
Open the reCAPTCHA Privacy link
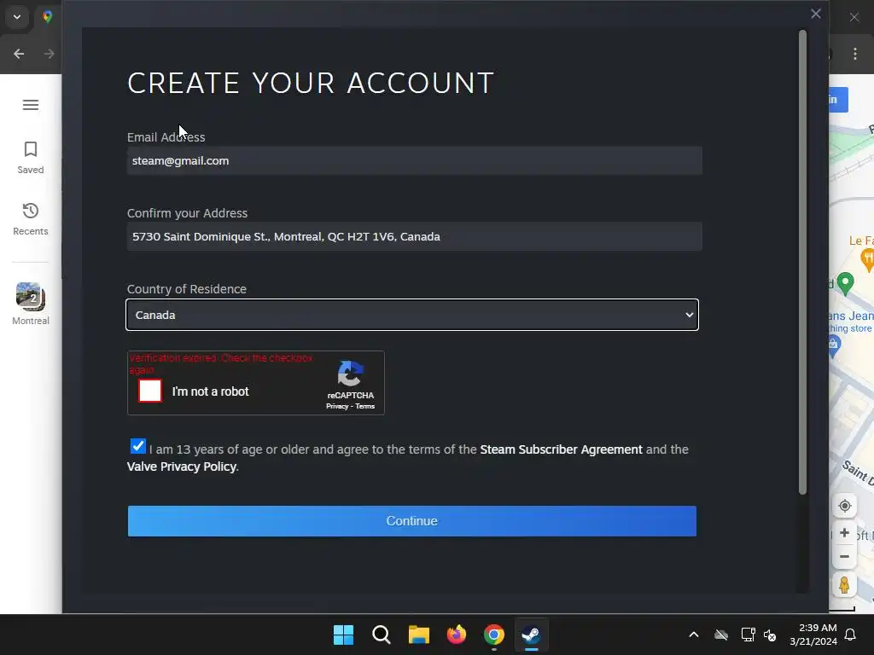pyautogui.click(x=337, y=407)
